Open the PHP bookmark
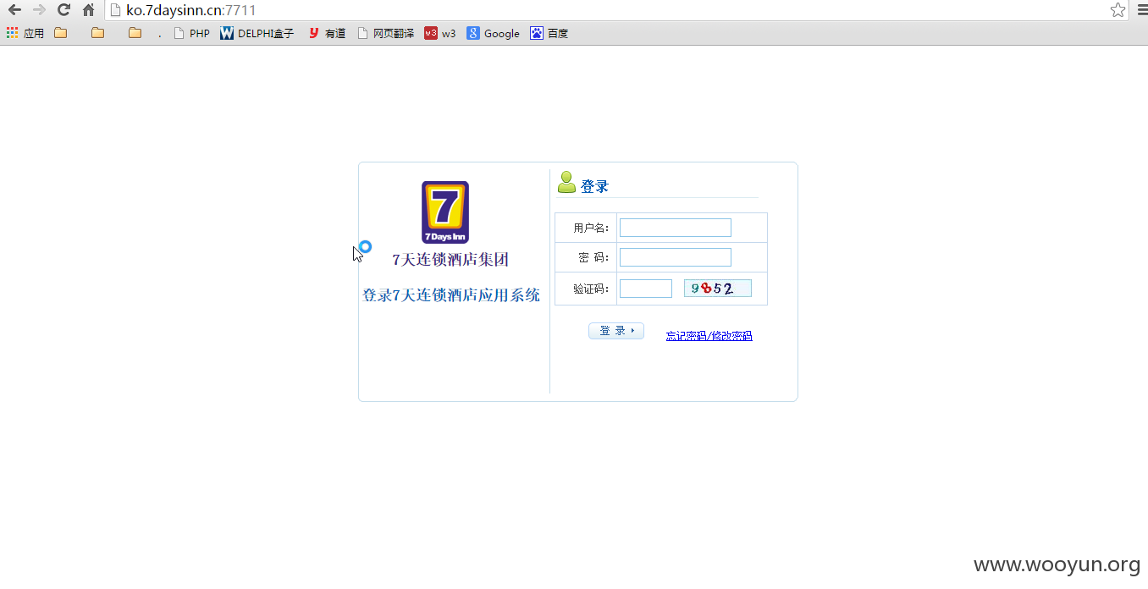1148x589 pixels. pos(191,33)
